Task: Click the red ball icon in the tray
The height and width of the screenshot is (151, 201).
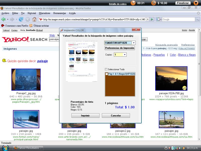Action: (x=170, y=148)
